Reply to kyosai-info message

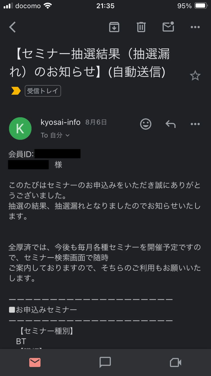(170, 124)
